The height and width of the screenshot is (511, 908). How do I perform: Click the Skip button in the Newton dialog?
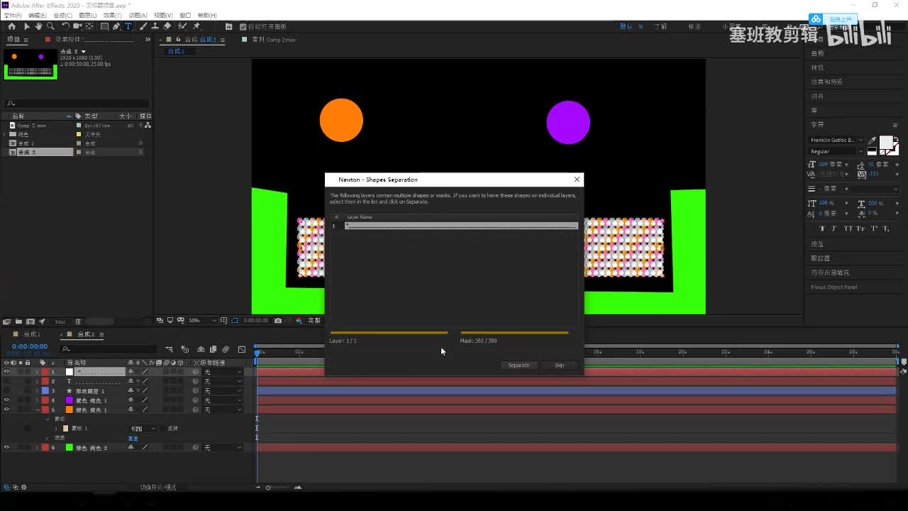pos(560,366)
